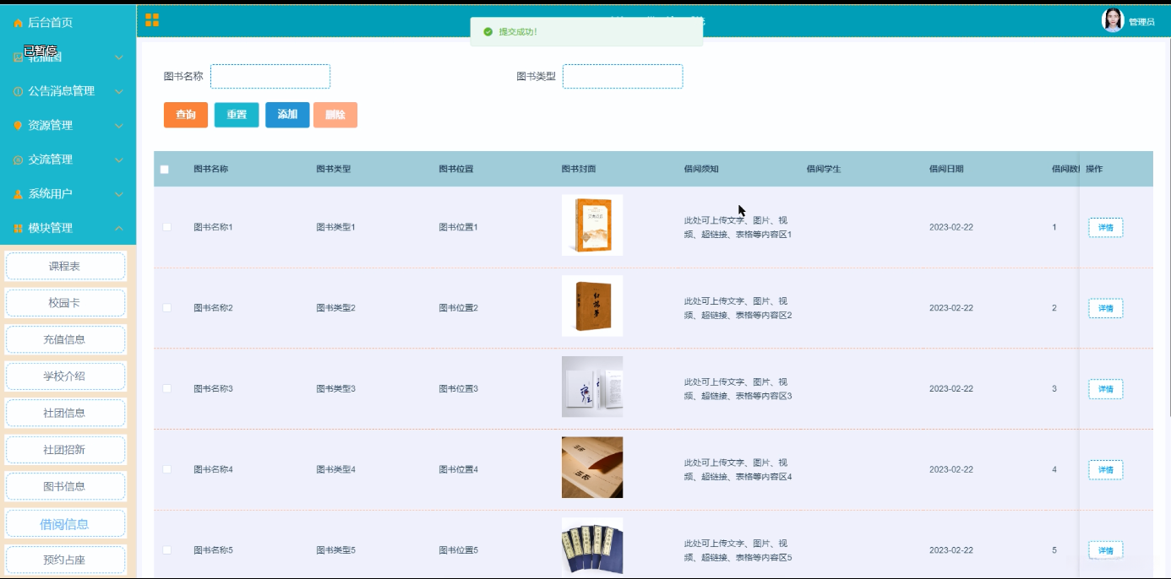Click the cell 图书位置2
The image size is (1171, 579).
point(459,308)
